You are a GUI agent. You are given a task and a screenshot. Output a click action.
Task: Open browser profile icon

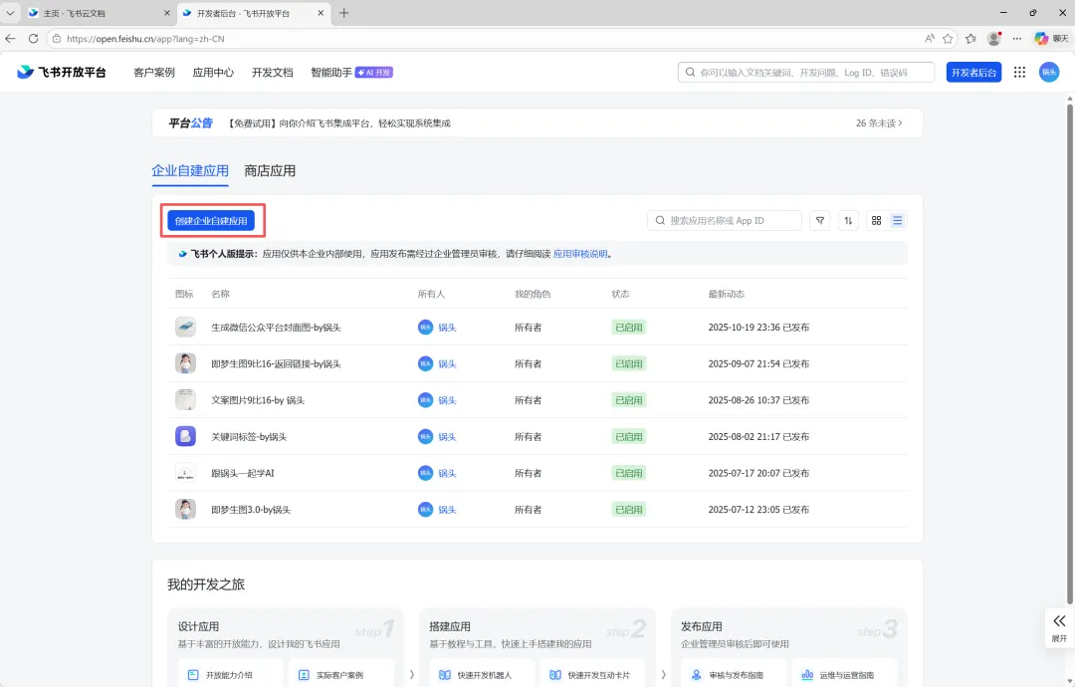[x=994, y=39]
